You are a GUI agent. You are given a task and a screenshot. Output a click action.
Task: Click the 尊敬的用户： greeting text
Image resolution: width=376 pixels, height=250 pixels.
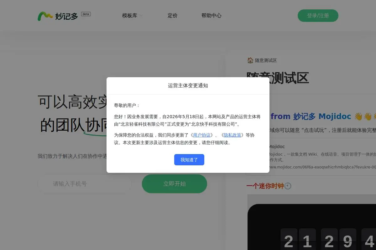pos(127,106)
